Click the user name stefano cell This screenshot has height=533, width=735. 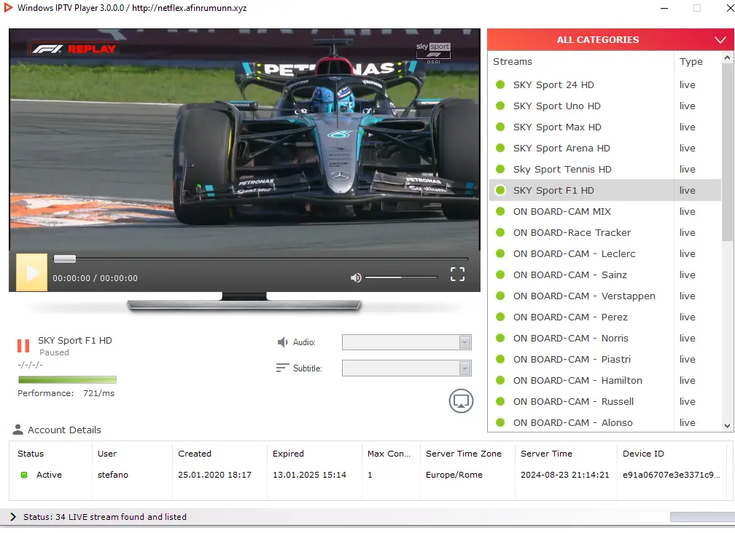[112, 475]
